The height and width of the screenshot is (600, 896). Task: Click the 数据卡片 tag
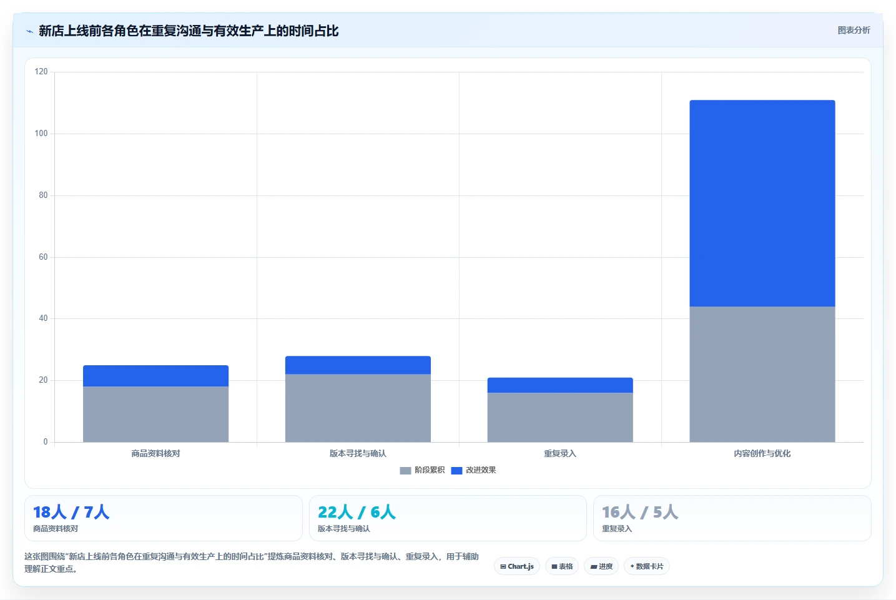(x=647, y=566)
